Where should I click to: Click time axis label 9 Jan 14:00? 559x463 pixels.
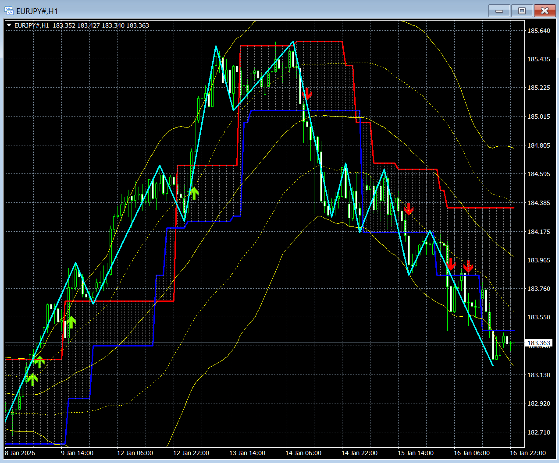[x=77, y=453]
